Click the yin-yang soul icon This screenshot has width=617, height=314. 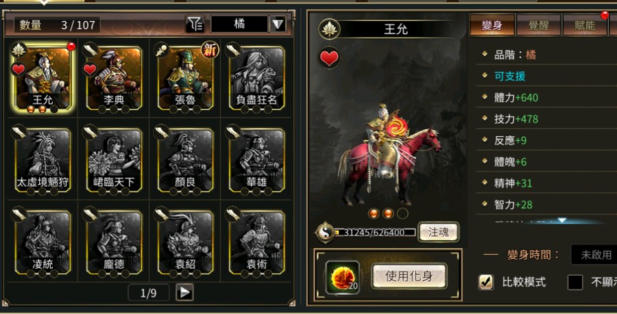click(326, 233)
